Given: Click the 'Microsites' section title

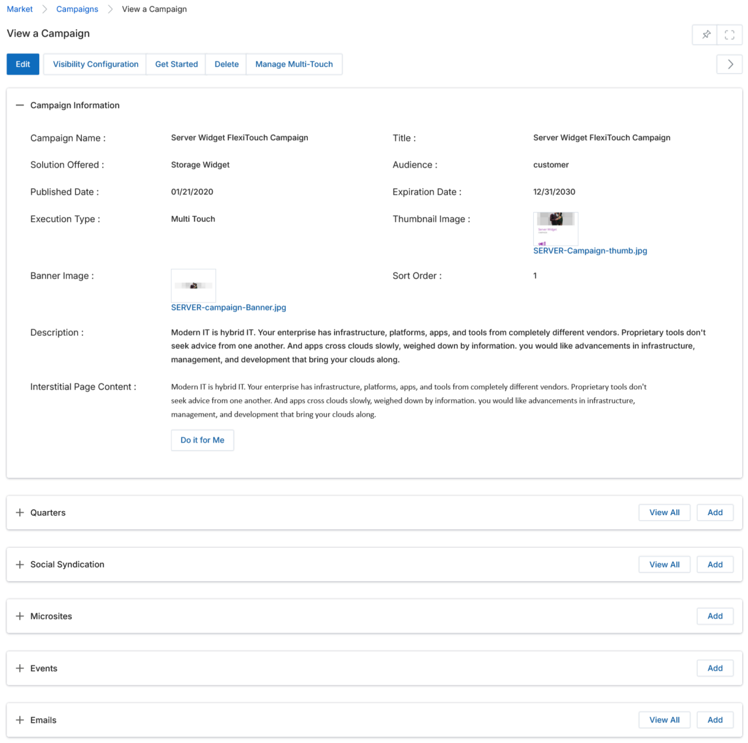Looking at the screenshot, I should (51, 616).
